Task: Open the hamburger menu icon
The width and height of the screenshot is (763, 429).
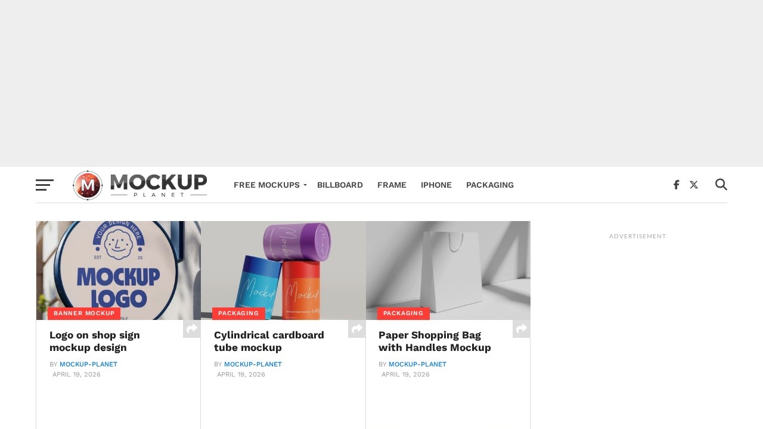Action: point(45,185)
